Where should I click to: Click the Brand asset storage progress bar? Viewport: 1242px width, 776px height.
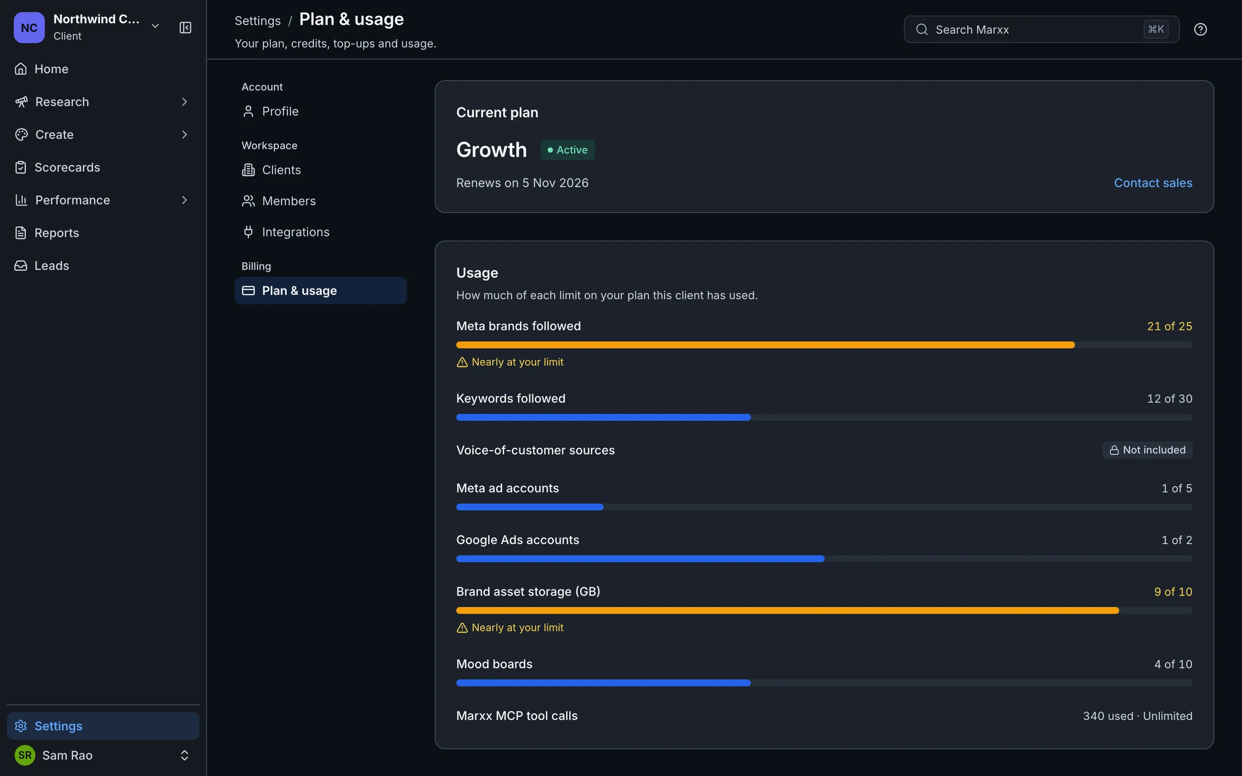[x=824, y=610]
